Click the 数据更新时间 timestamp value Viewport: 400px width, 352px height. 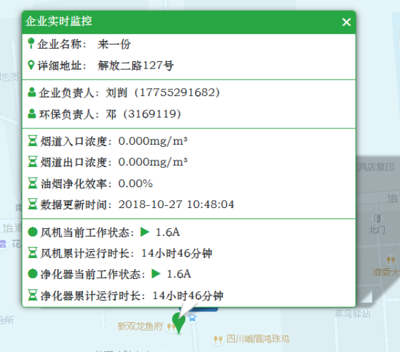coord(176,204)
